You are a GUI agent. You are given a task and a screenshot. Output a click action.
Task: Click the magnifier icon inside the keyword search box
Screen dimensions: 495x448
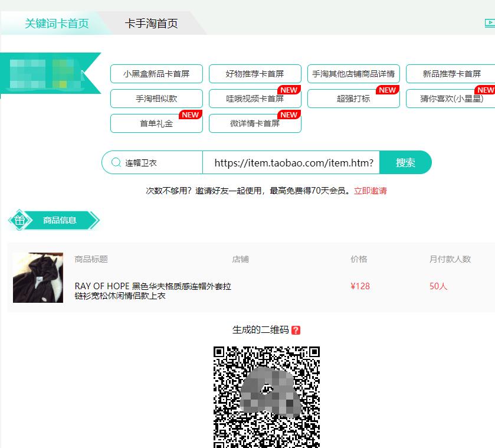click(116, 162)
